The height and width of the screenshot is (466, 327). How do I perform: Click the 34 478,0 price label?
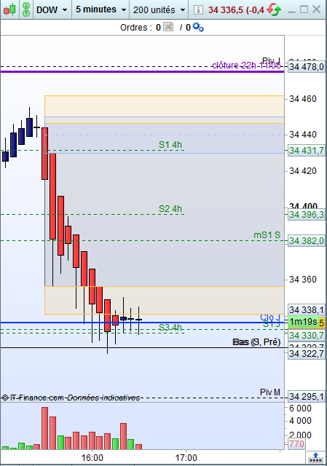pyautogui.click(x=307, y=66)
